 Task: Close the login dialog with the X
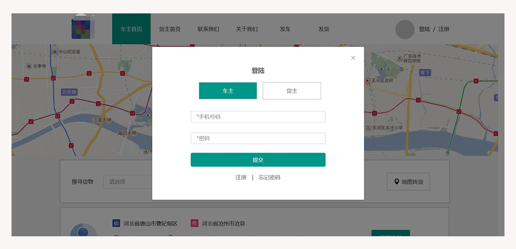click(x=353, y=58)
